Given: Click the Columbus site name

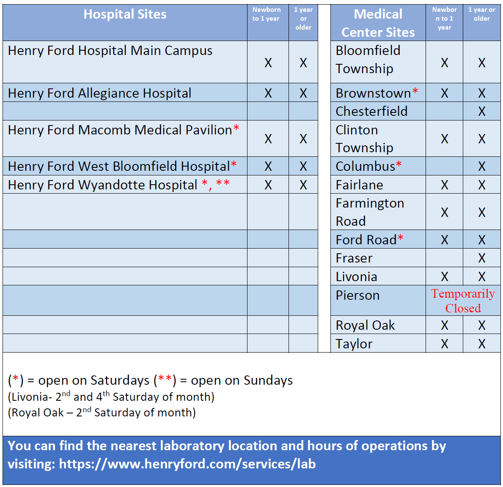Looking at the screenshot, I should coord(365,166).
